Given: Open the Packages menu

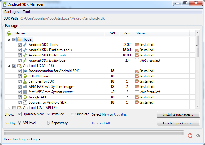Looking at the screenshot, I should coord(12,12).
